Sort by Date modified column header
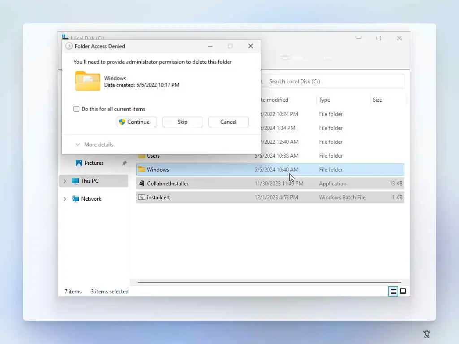459x344 pixels. point(275,100)
